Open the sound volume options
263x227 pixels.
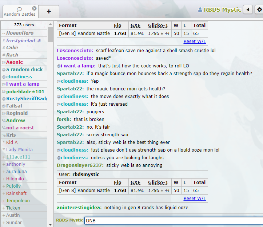(x=248, y=9)
